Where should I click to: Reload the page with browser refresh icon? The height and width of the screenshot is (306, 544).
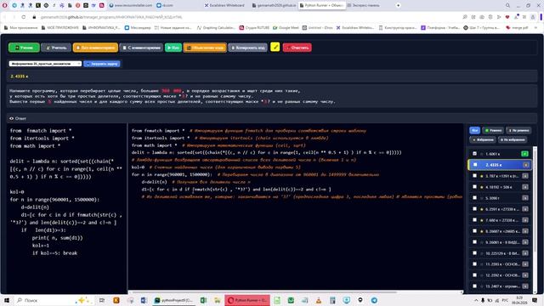tap(24, 17)
